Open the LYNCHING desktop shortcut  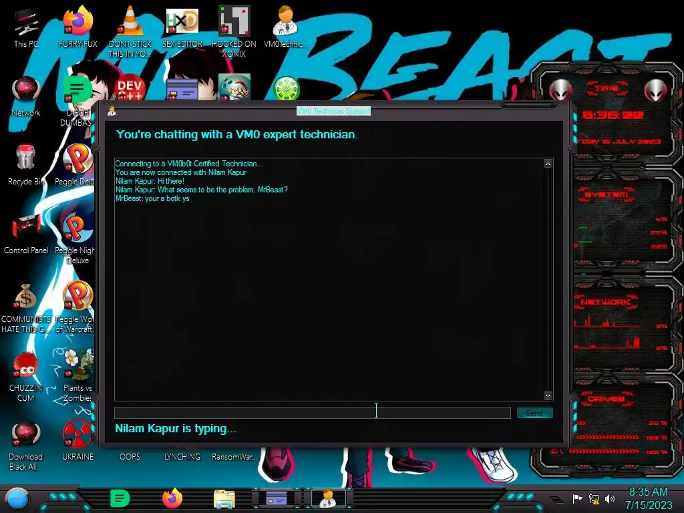click(x=182, y=456)
